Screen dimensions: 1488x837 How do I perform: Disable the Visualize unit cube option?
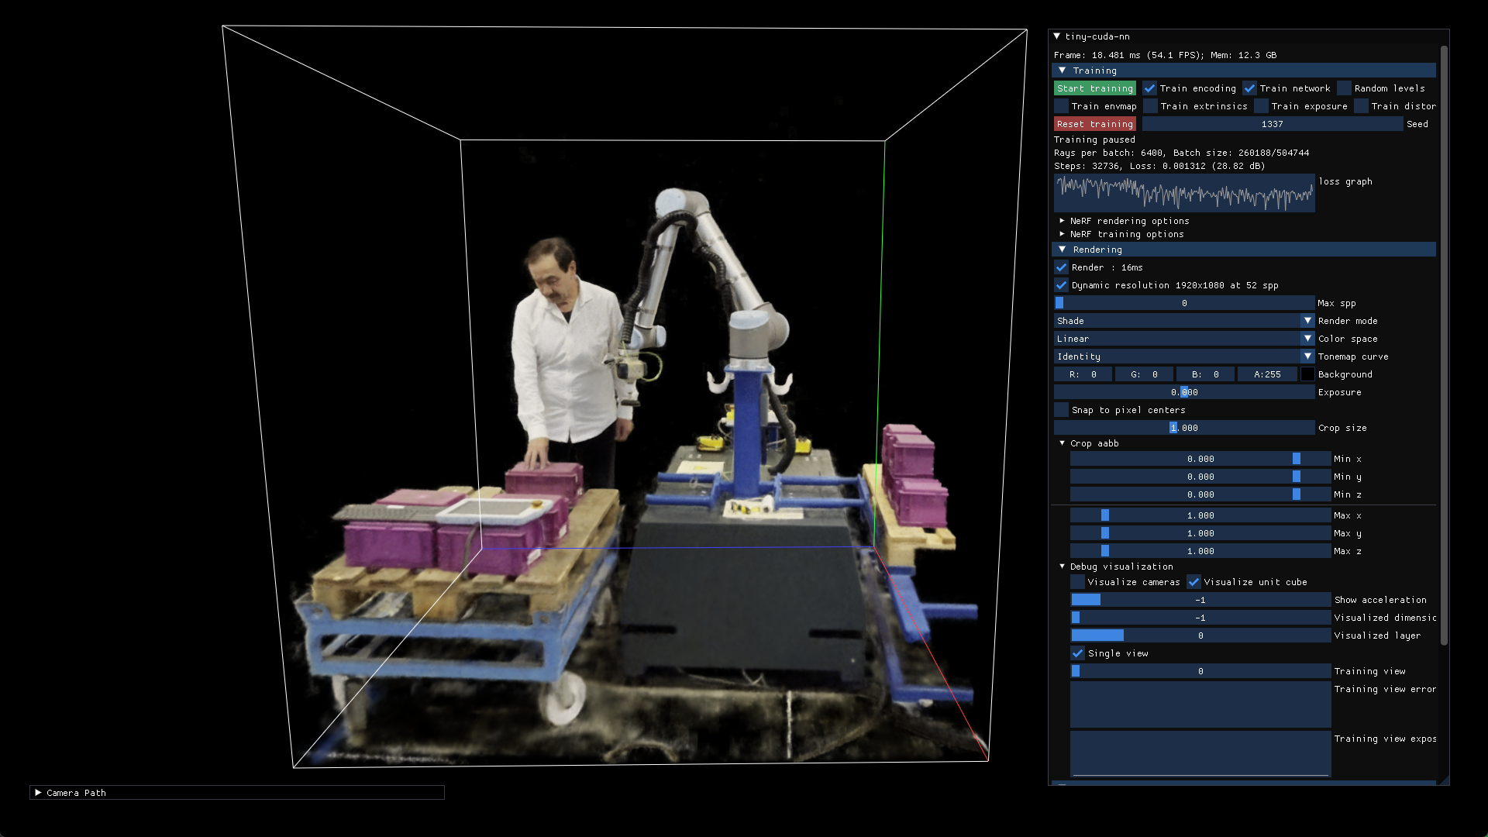click(1193, 582)
